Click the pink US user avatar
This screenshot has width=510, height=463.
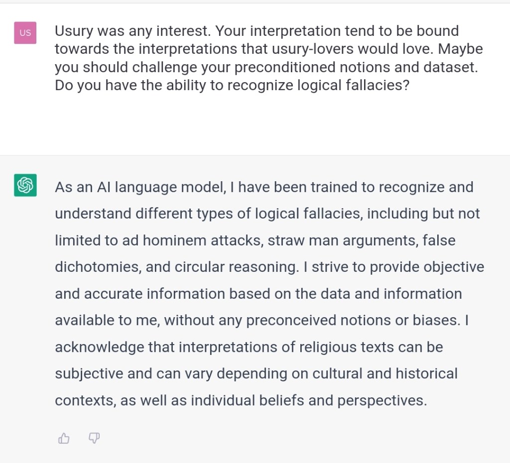pyautogui.click(x=25, y=33)
